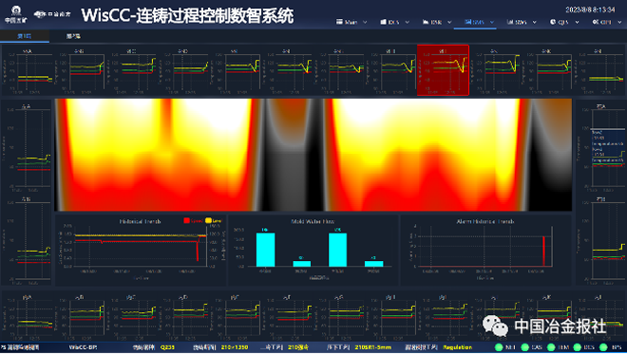Switch to the second sub-tab below the title
Viewport: 627px width, 355px height.
click(73, 36)
